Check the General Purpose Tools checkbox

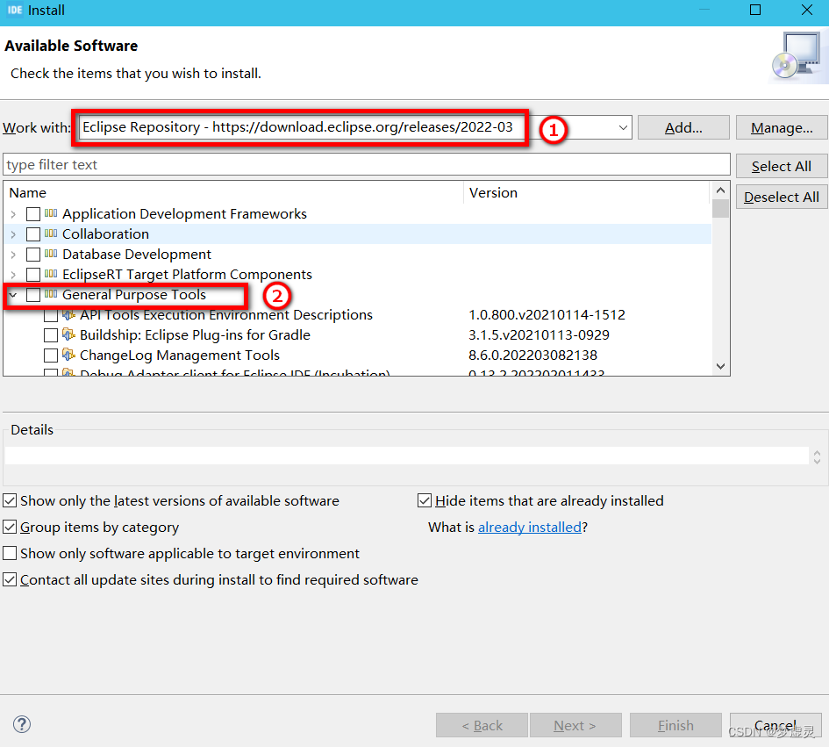pyautogui.click(x=33, y=295)
